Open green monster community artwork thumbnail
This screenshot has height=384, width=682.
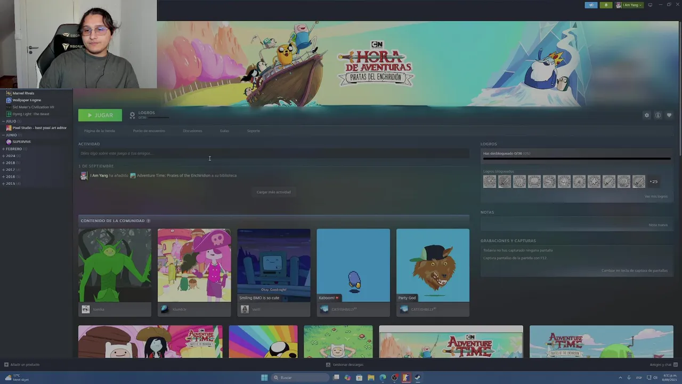115,265
